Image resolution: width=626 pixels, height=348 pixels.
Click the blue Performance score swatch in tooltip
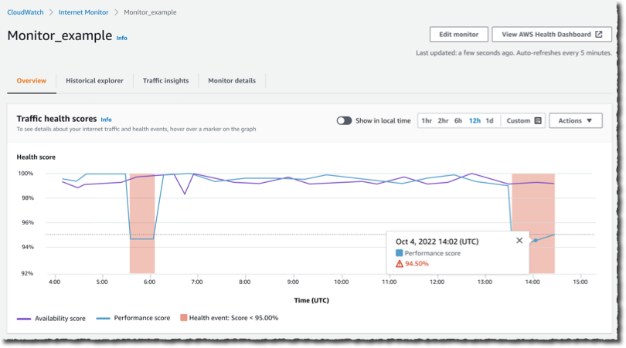pos(399,253)
